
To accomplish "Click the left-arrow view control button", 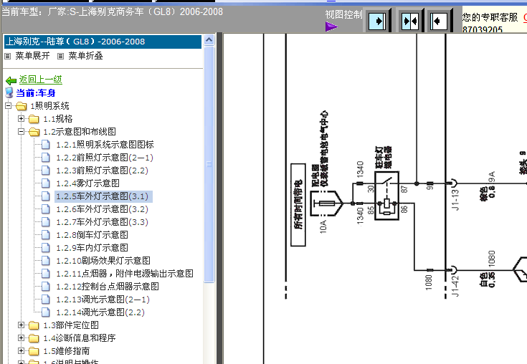I will click(439, 21).
